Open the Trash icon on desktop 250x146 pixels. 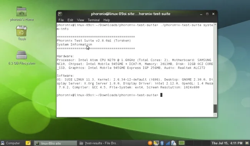(22, 31)
